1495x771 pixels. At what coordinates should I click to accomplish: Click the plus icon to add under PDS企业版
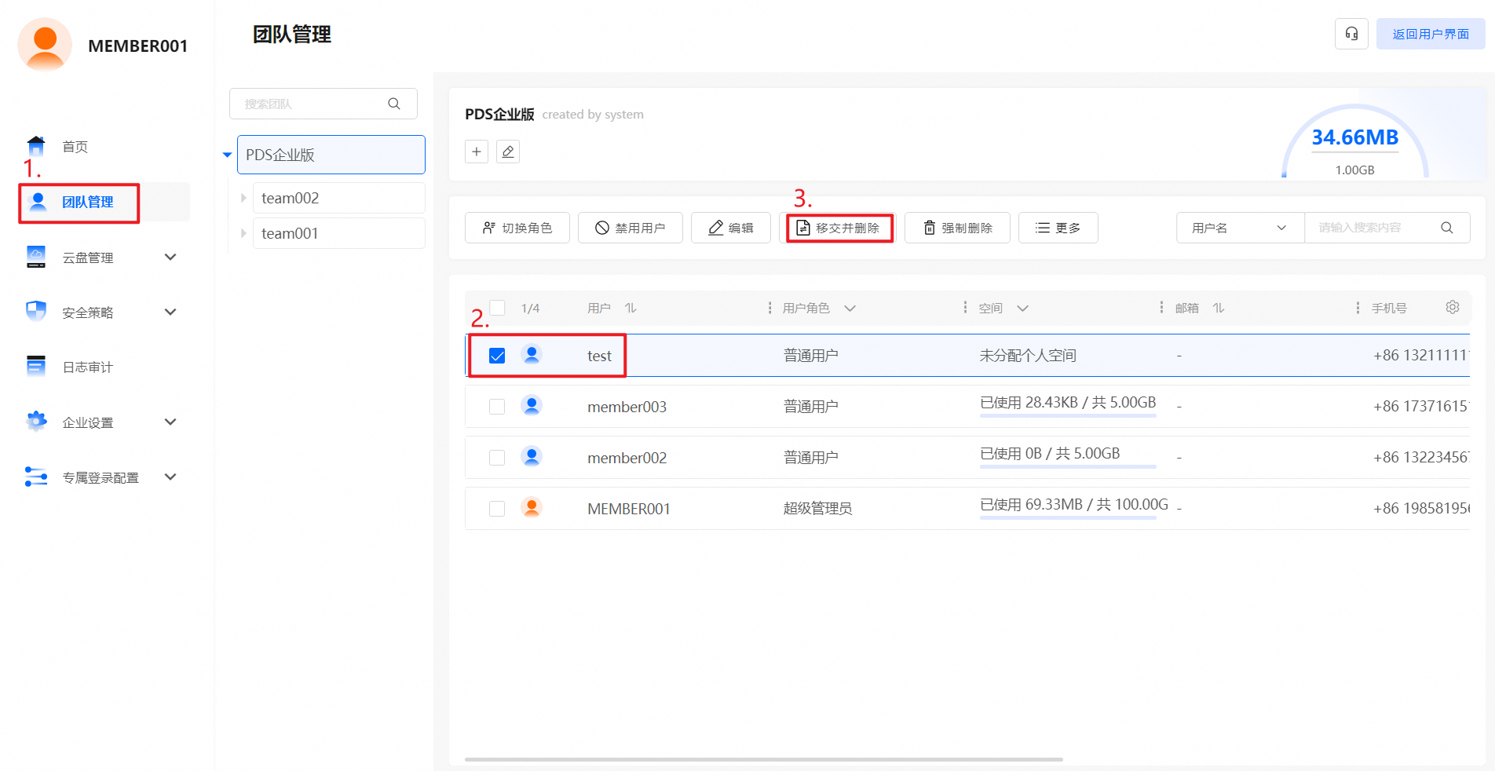click(x=477, y=152)
